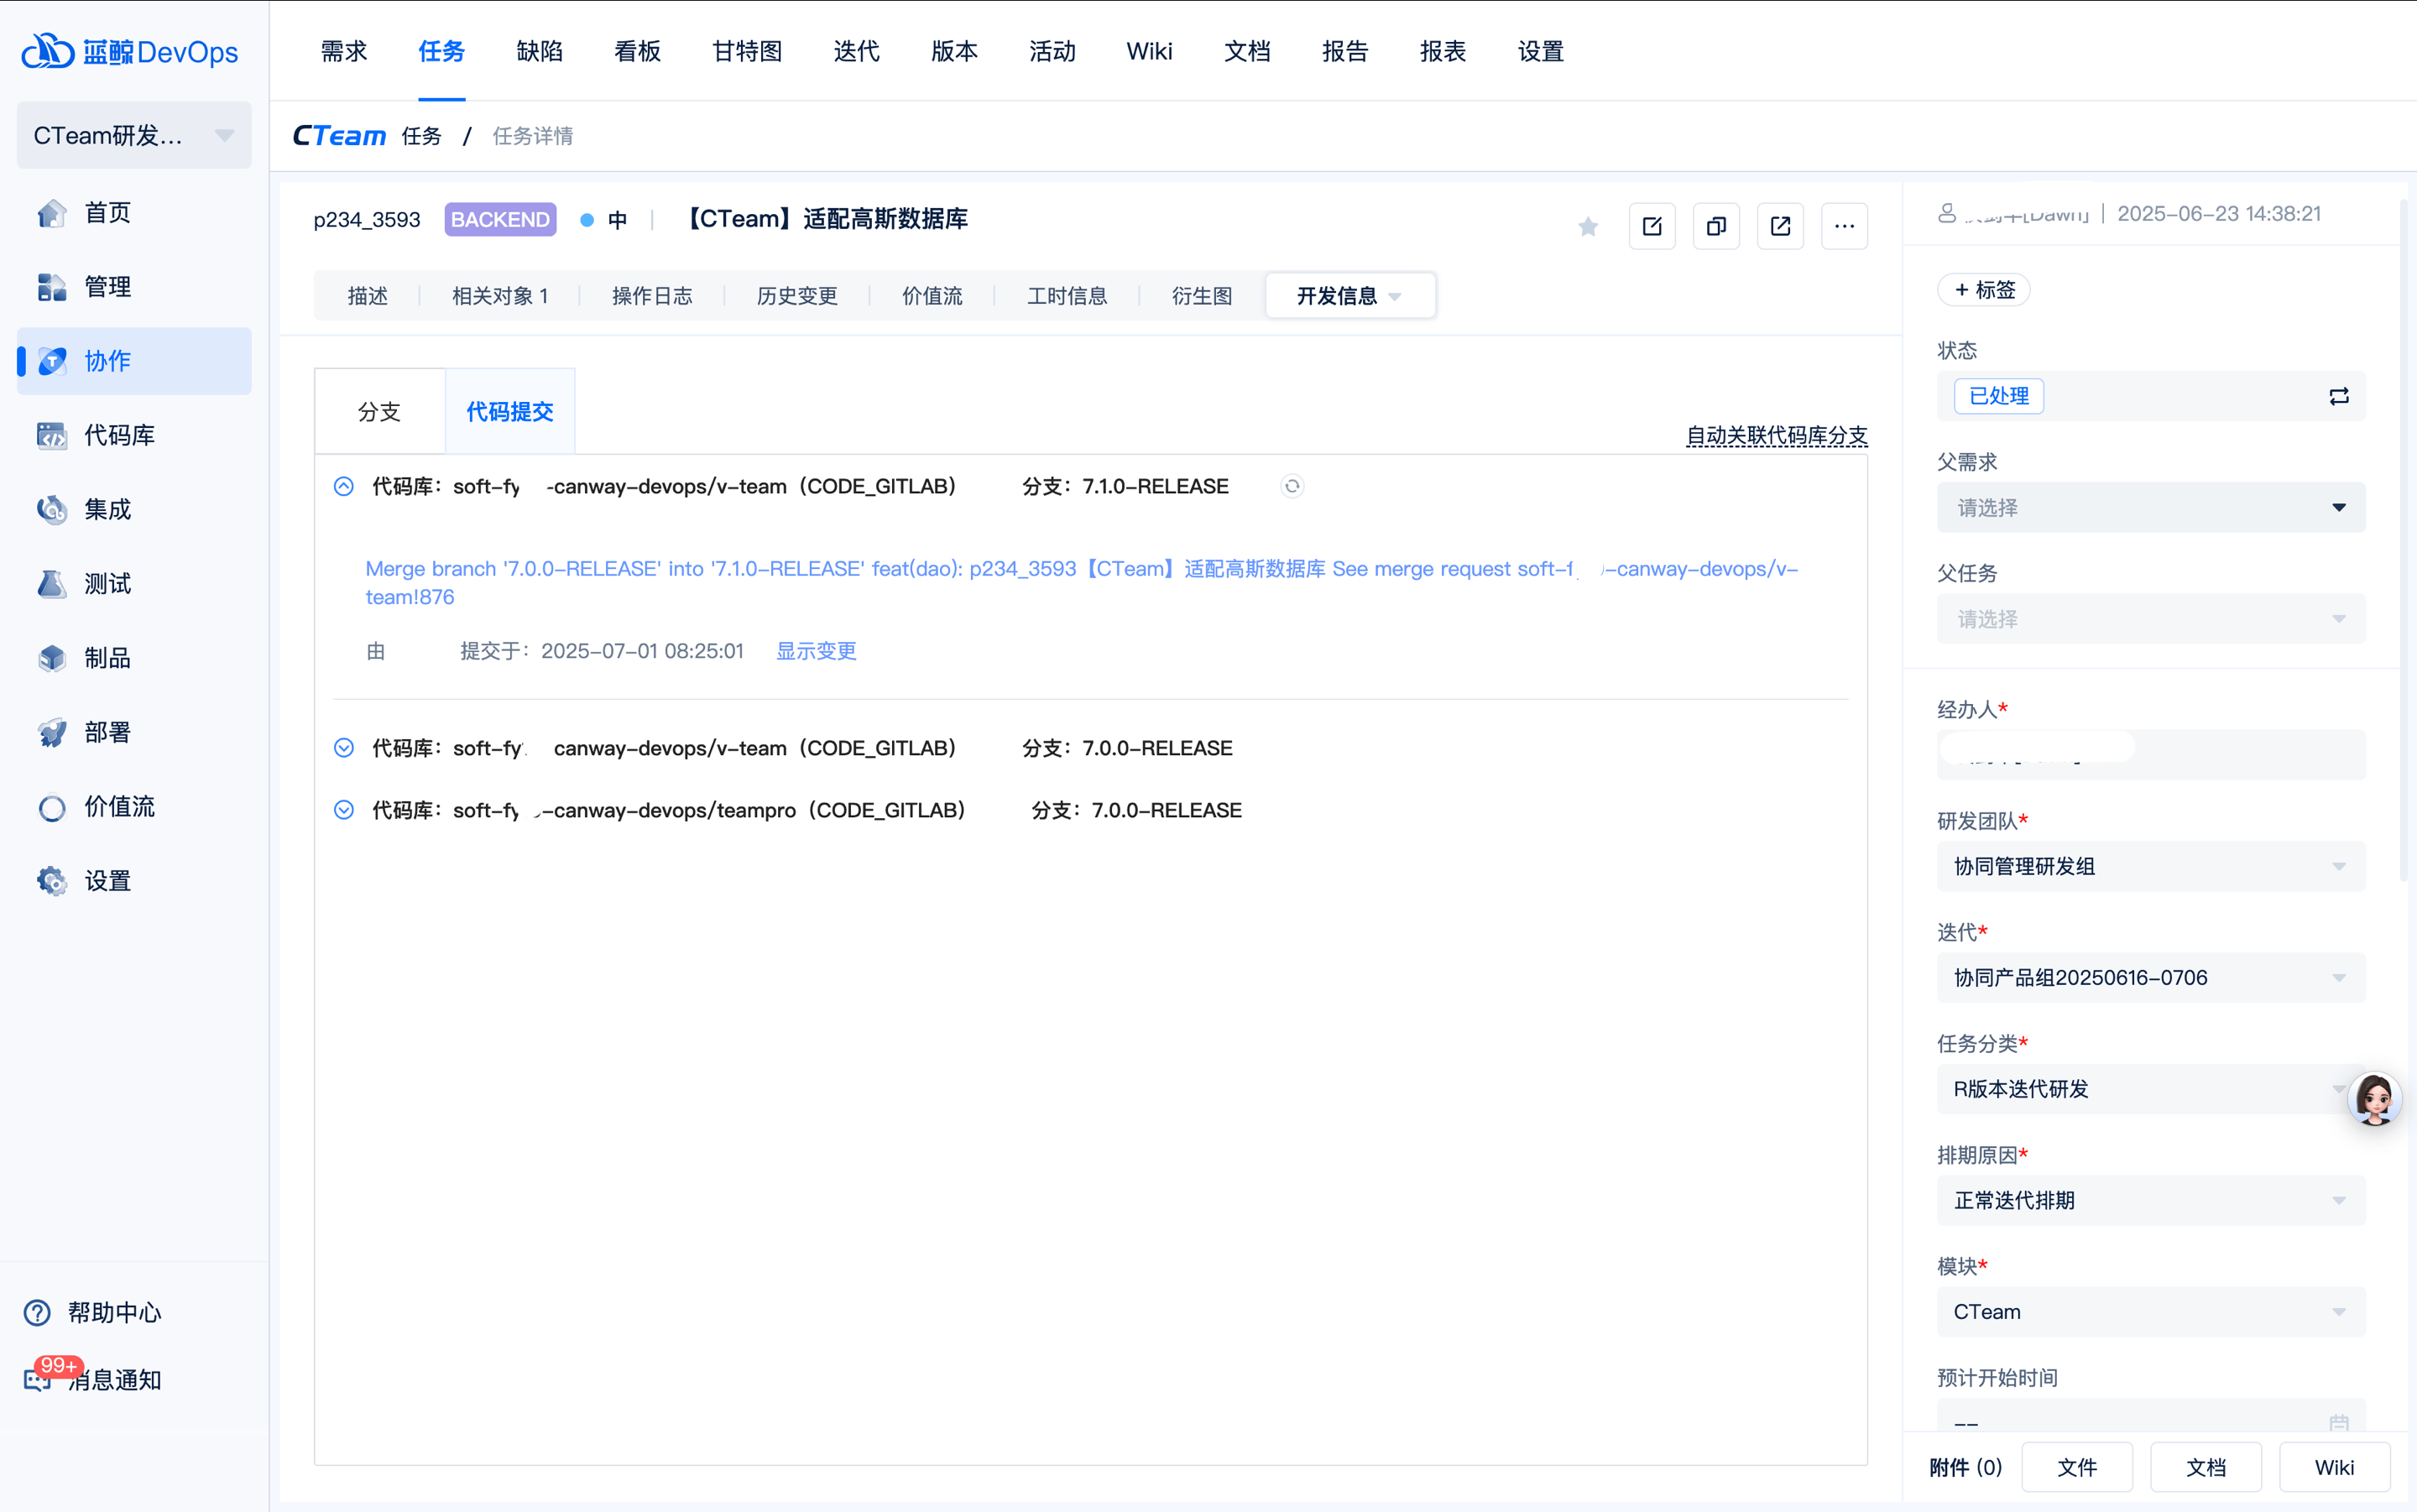Collapse the v-team 7.1.0-RELEASE commit section
2417x1512 pixels.
pyautogui.click(x=343, y=487)
